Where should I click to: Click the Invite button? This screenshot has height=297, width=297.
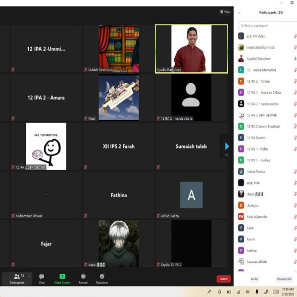click(254, 279)
